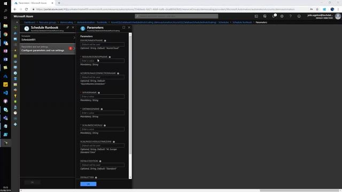Image resolution: width=342 pixels, height=192 pixels.
Task: Show info for DATABASENAME parameter
Action: (x=102, y=109)
